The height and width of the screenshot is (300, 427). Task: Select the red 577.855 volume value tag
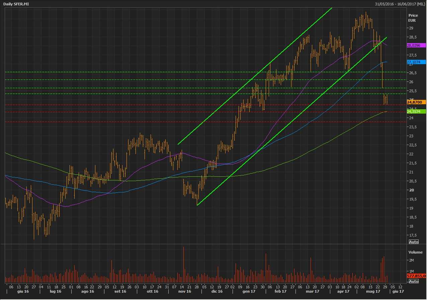pyautogui.click(x=417, y=276)
